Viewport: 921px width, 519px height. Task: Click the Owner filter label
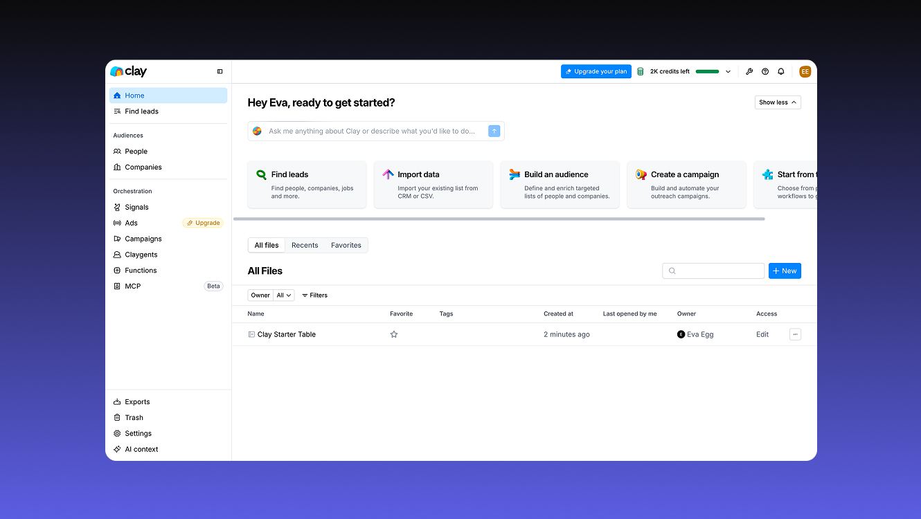260,295
